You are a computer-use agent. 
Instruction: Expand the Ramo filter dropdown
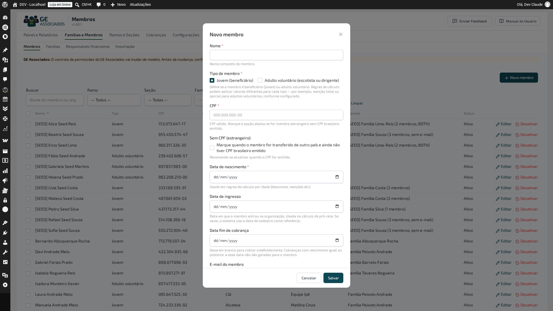point(114,100)
